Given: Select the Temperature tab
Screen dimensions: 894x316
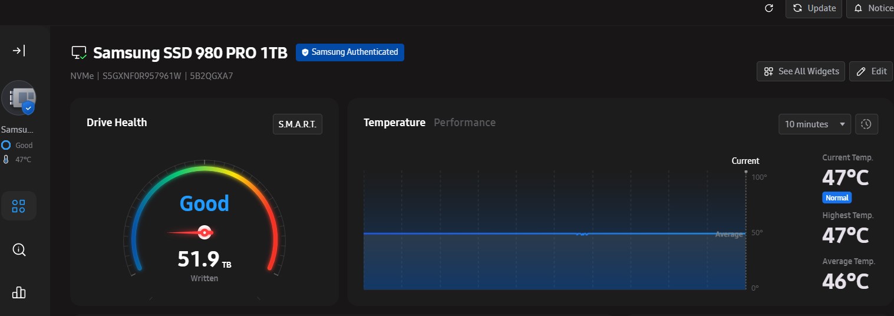Looking at the screenshot, I should (x=394, y=123).
